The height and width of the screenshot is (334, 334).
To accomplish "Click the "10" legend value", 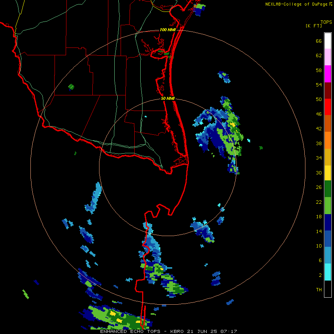I will [x=319, y=246].
